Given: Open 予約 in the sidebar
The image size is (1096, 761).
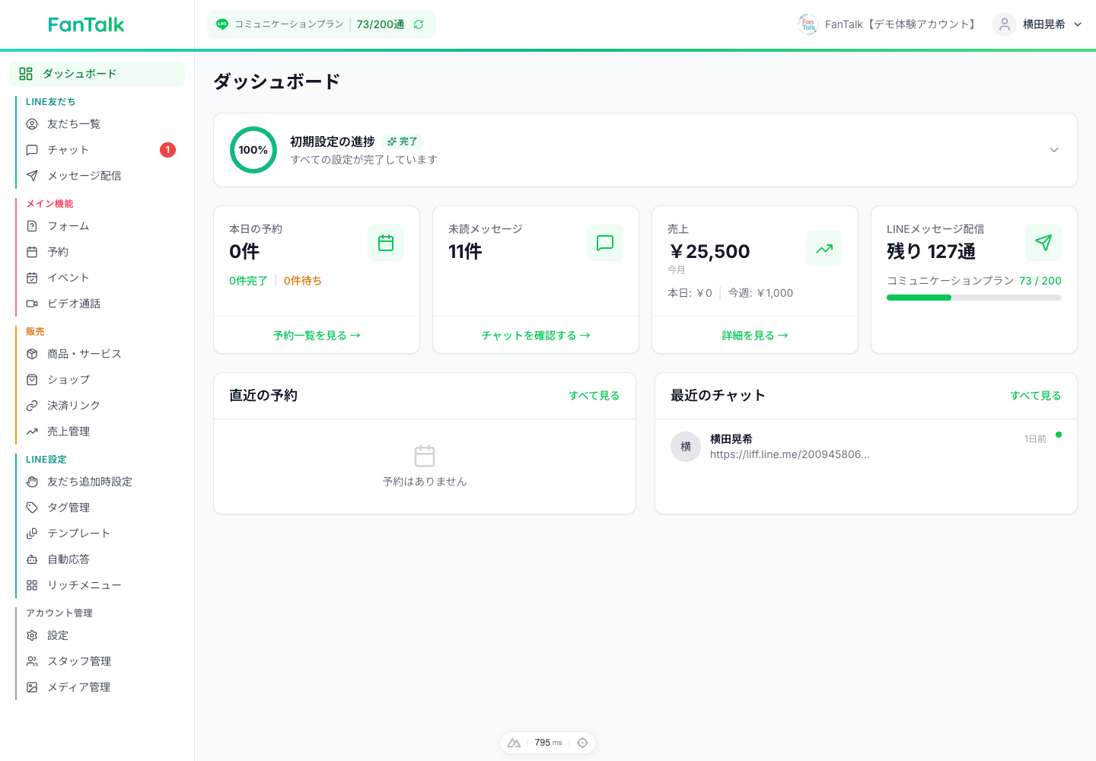Looking at the screenshot, I should point(100,252).
